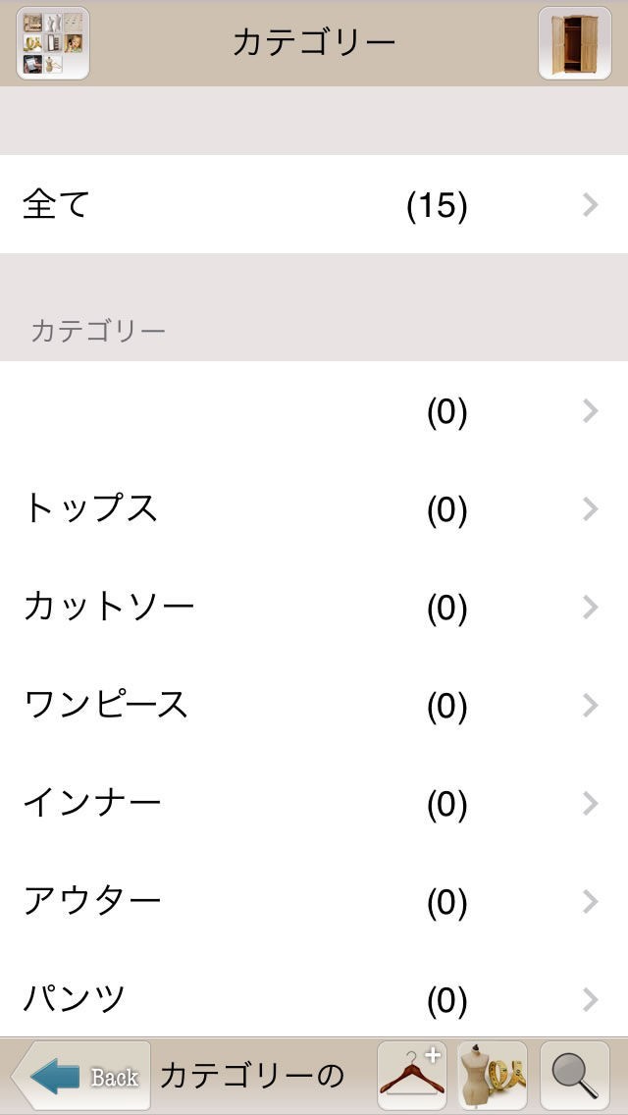Open the photo collage grid icon

pos(53,43)
